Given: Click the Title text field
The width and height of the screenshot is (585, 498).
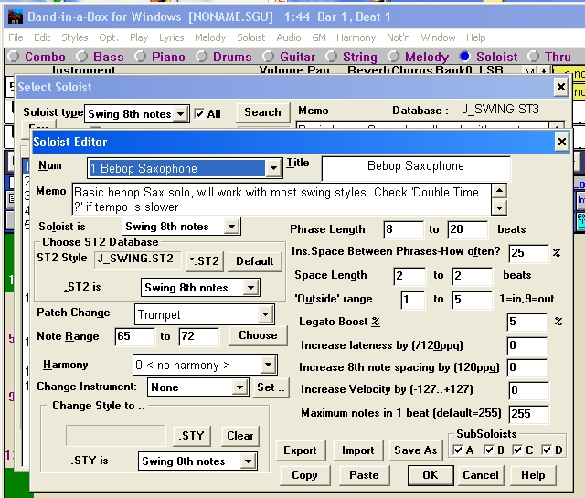Looking at the screenshot, I should [416, 168].
